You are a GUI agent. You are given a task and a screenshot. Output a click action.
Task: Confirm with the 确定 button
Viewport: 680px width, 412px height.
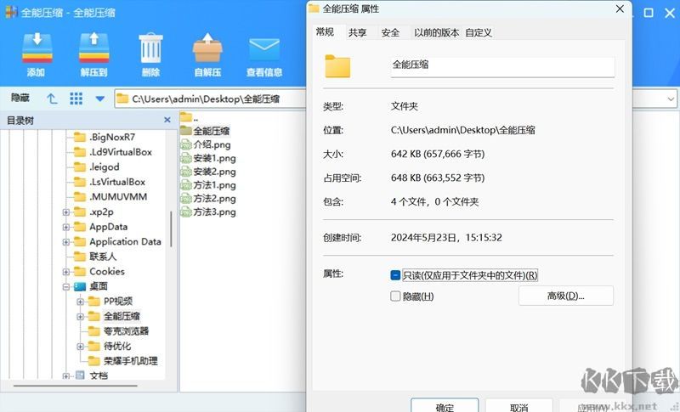[x=445, y=406]
